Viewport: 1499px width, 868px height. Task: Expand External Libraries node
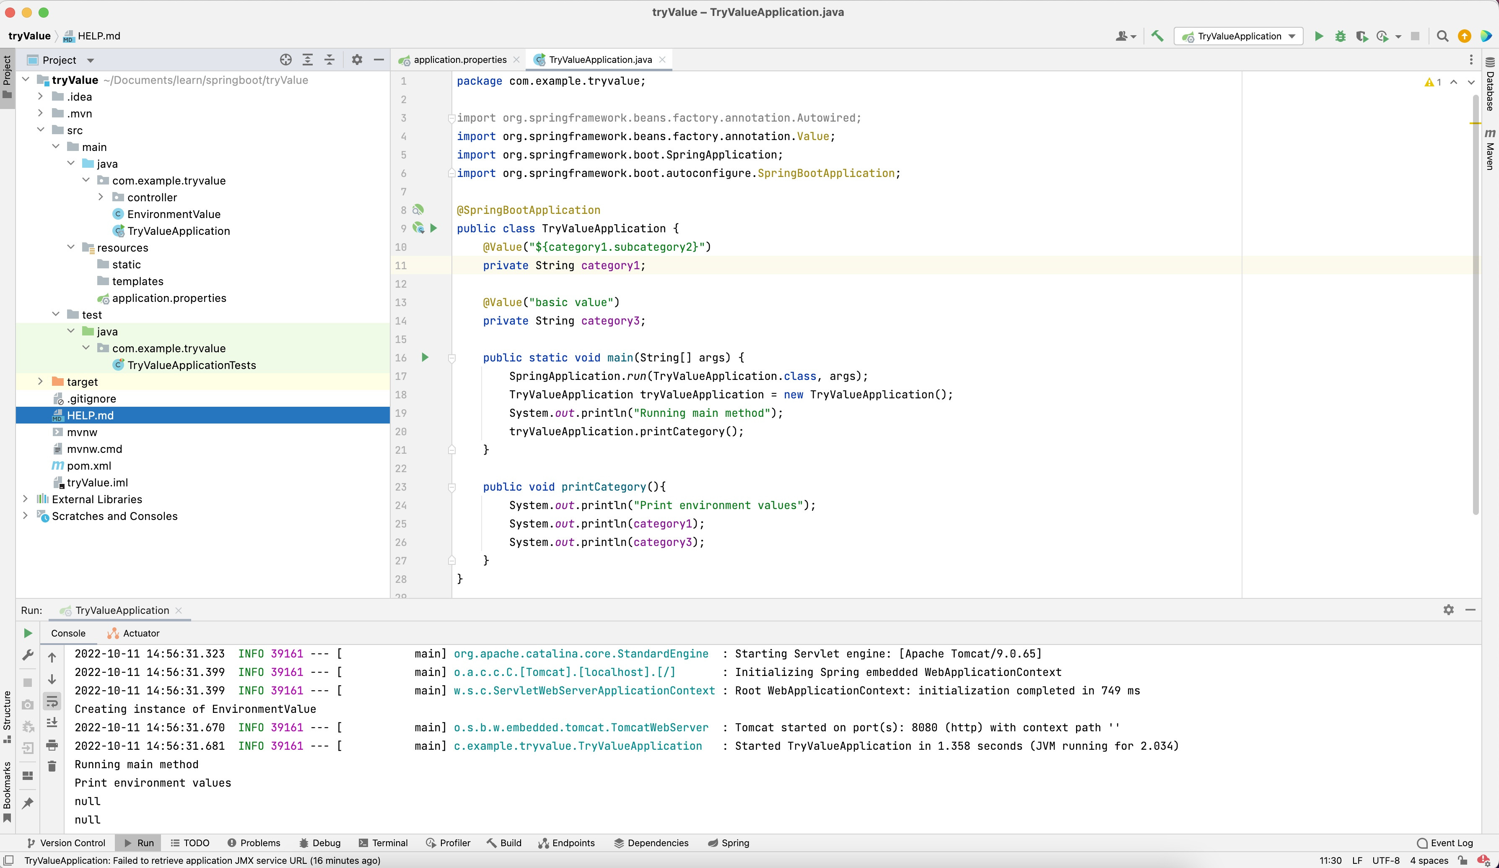pyautogui.click(x=26, y=499)
